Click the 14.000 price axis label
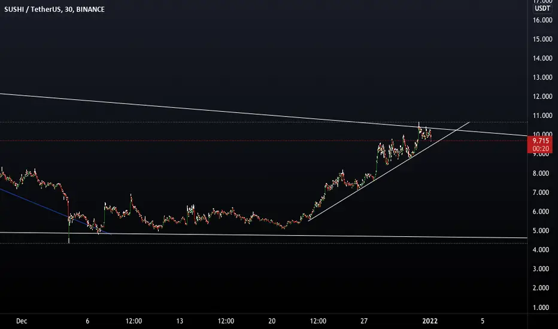The width and height of the screenshot is (558, 329). (x=542, y=59)
